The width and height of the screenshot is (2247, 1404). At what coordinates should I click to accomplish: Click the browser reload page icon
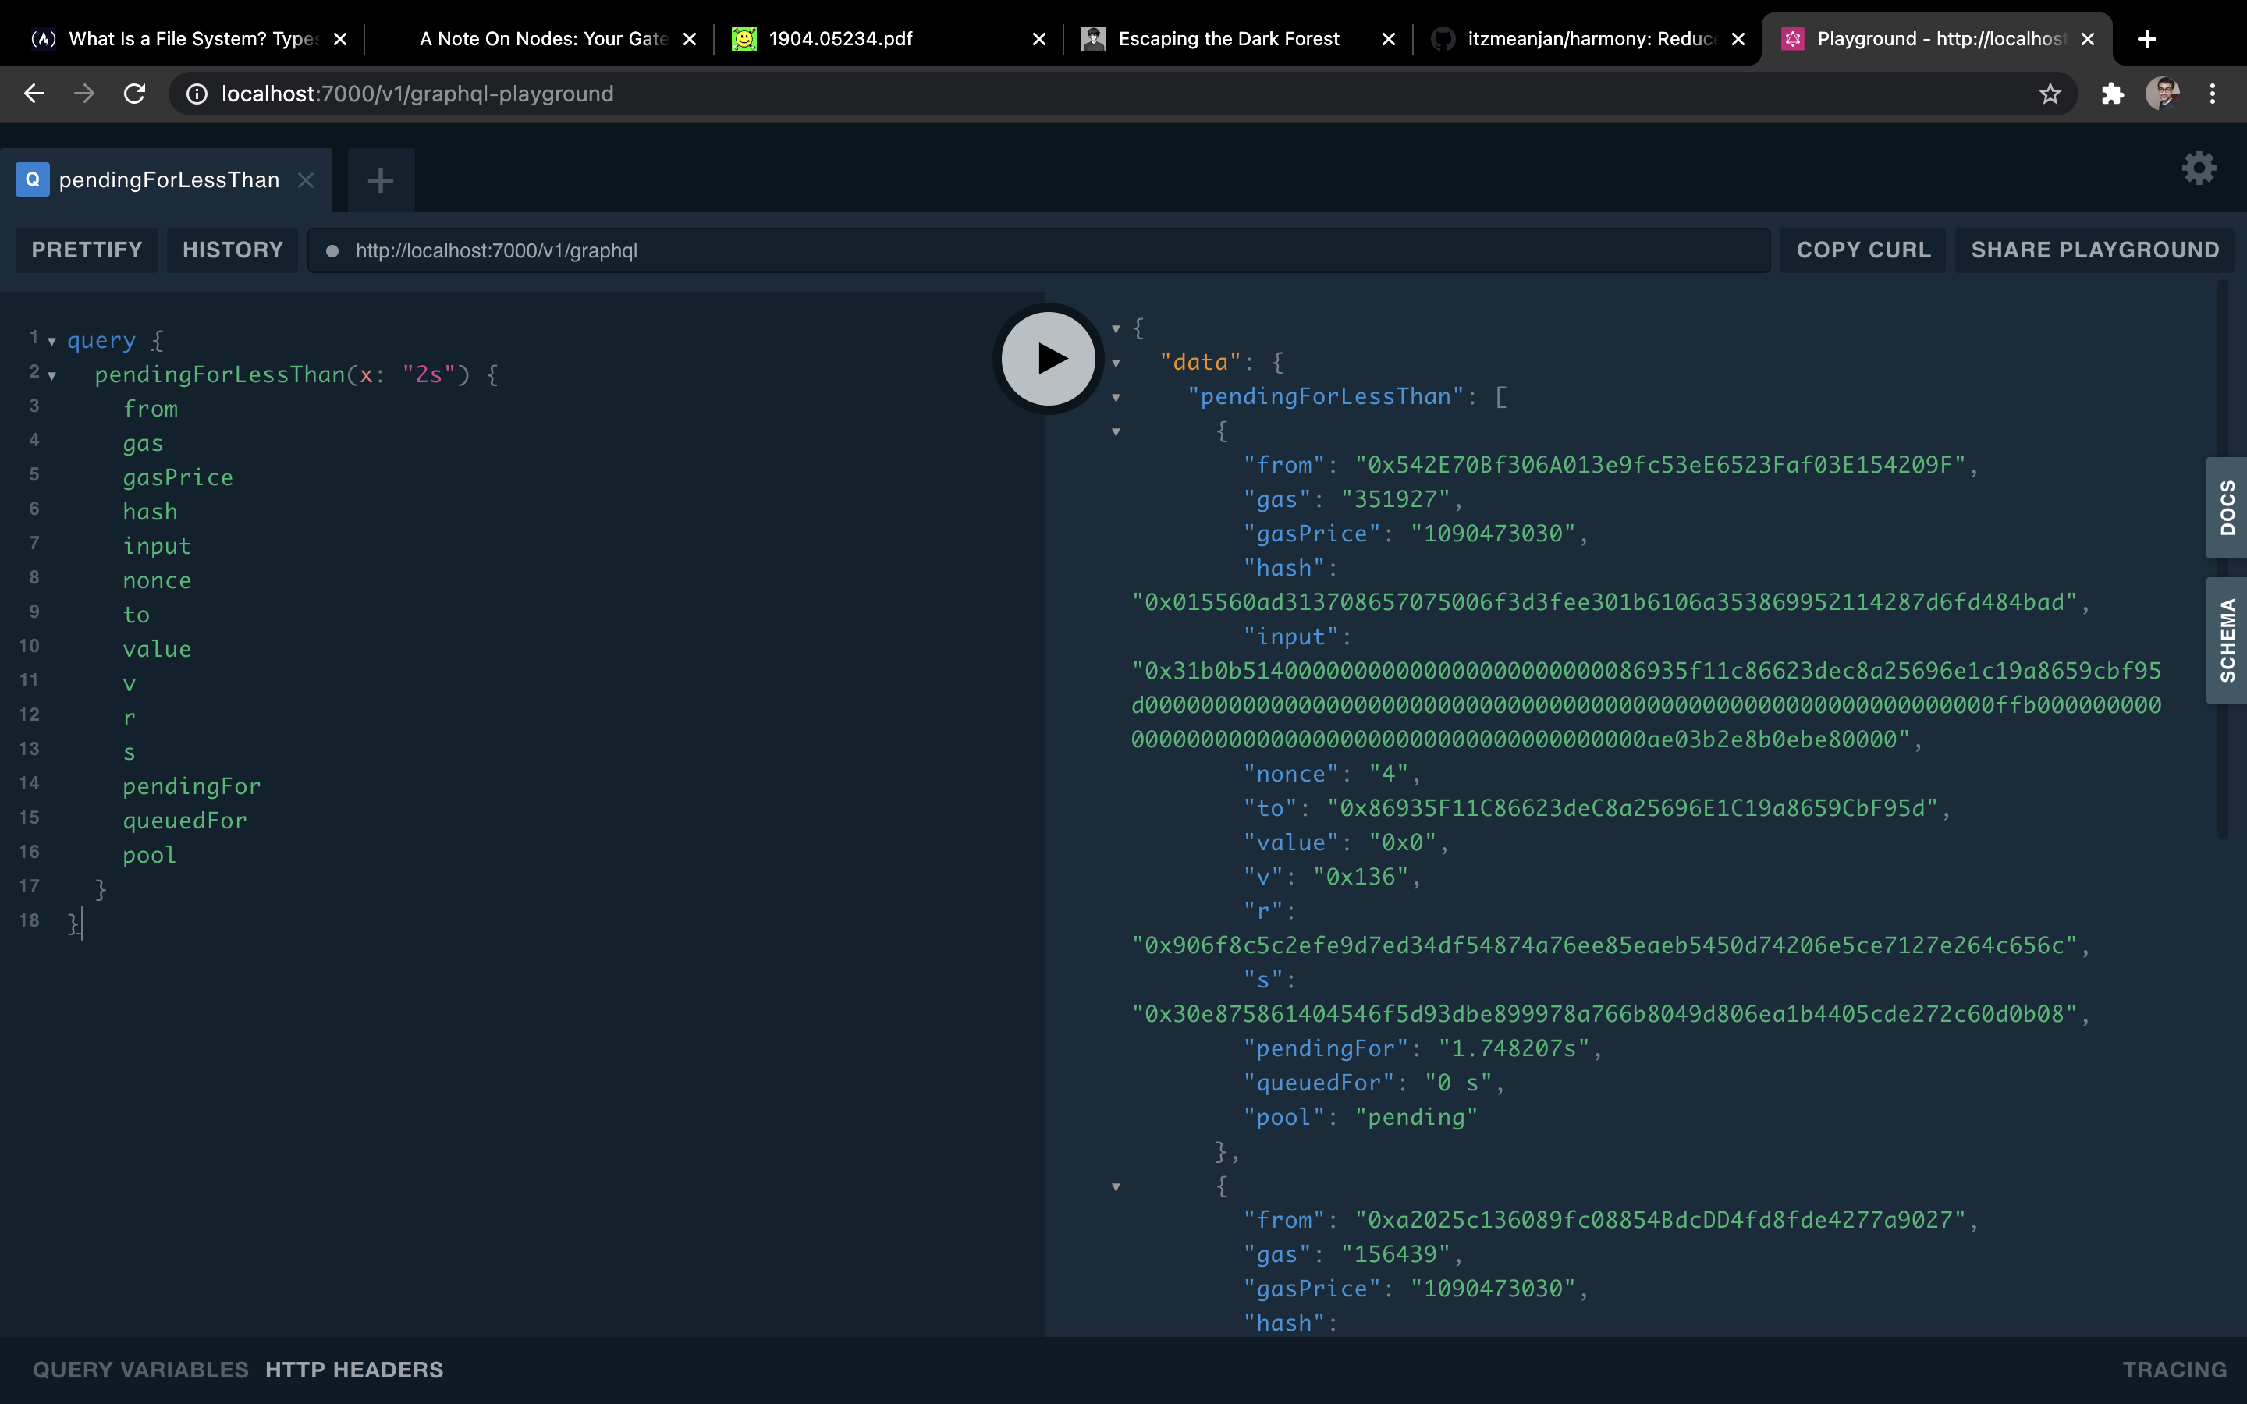coord(136,92)
